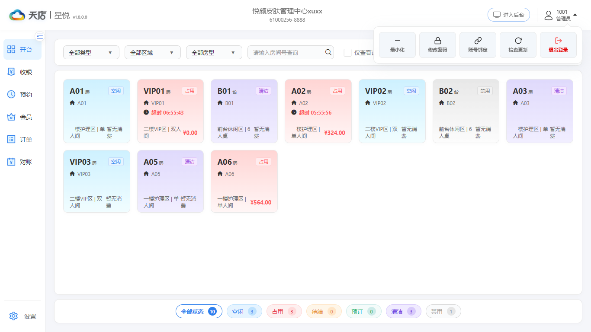Expand the 全部类型 dropdown
Screen dimensions: 591x332
pyautogui.click(x=91, y=53)
